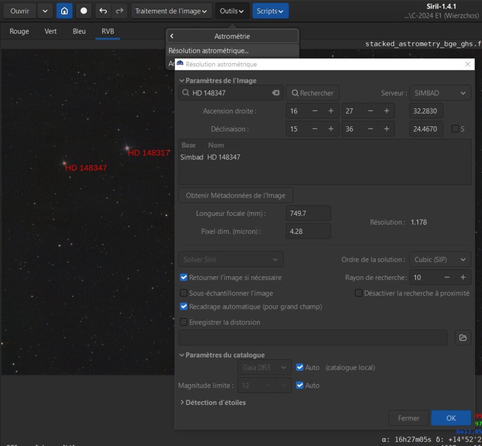
Task: Increase right ascension hours with plus button
Action: click(331, 111)
